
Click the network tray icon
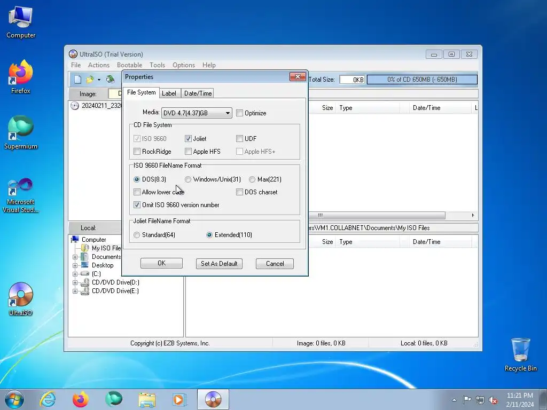tap(480, 400)
